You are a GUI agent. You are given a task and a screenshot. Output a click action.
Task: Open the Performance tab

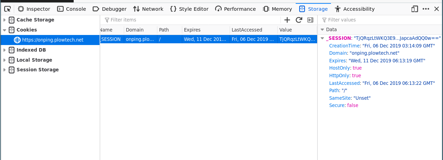pyautogui.click(x=236, y=9)
